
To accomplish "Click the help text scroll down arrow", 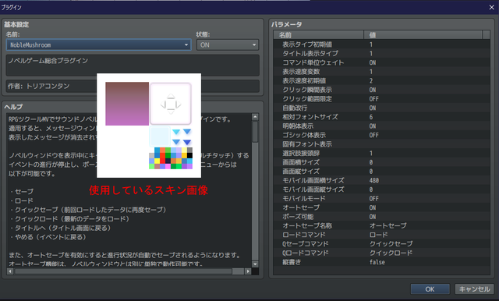I will 255,264.
